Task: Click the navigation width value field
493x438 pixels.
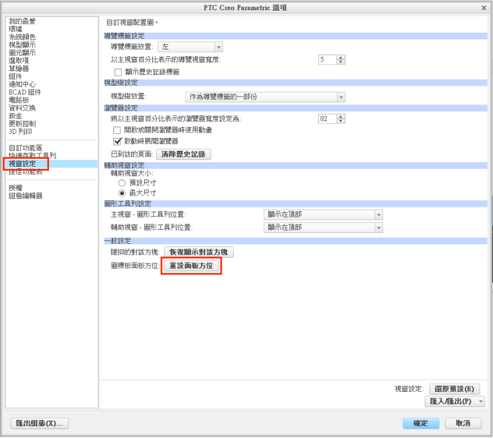Action: point(327,60)
